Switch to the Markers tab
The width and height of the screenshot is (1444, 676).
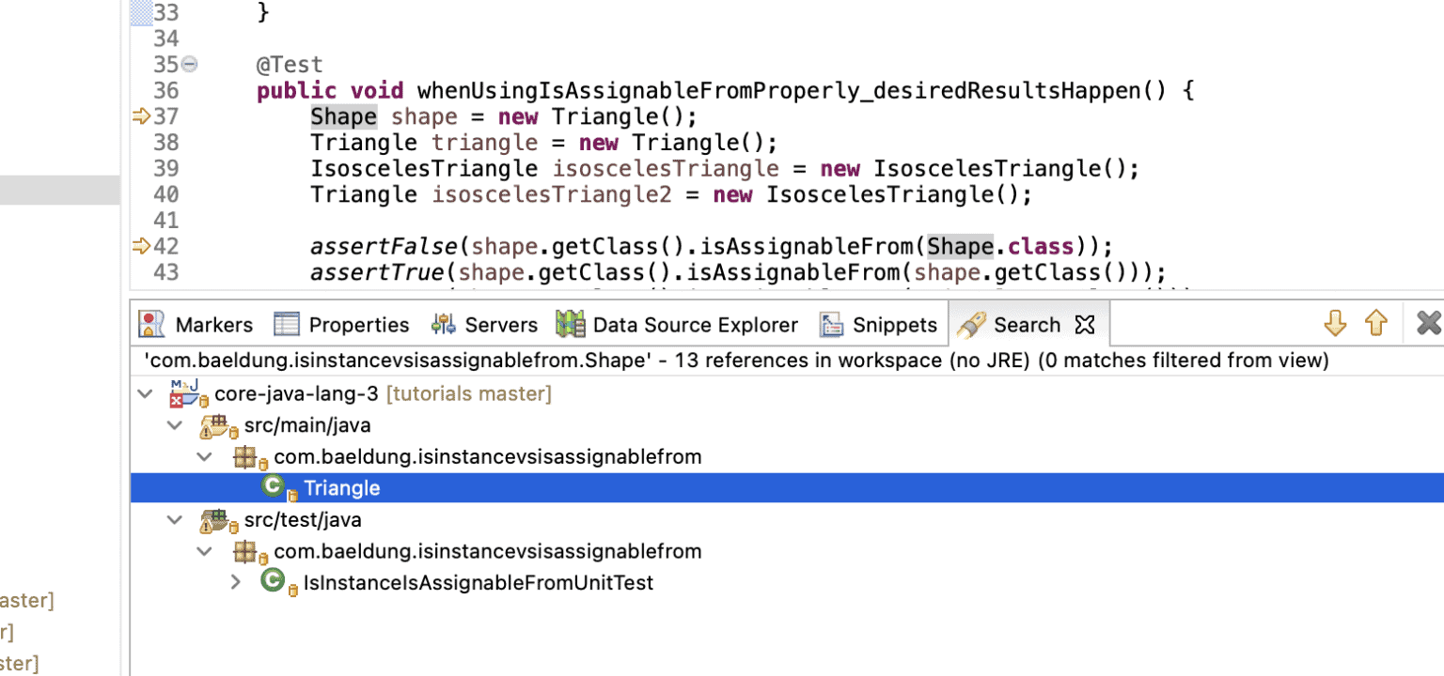196,325
